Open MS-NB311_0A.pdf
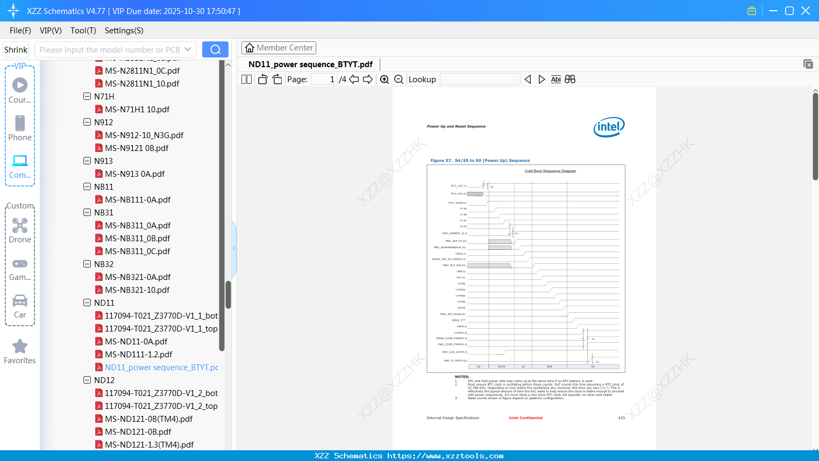819x461 pixels. tap(138, 225)
